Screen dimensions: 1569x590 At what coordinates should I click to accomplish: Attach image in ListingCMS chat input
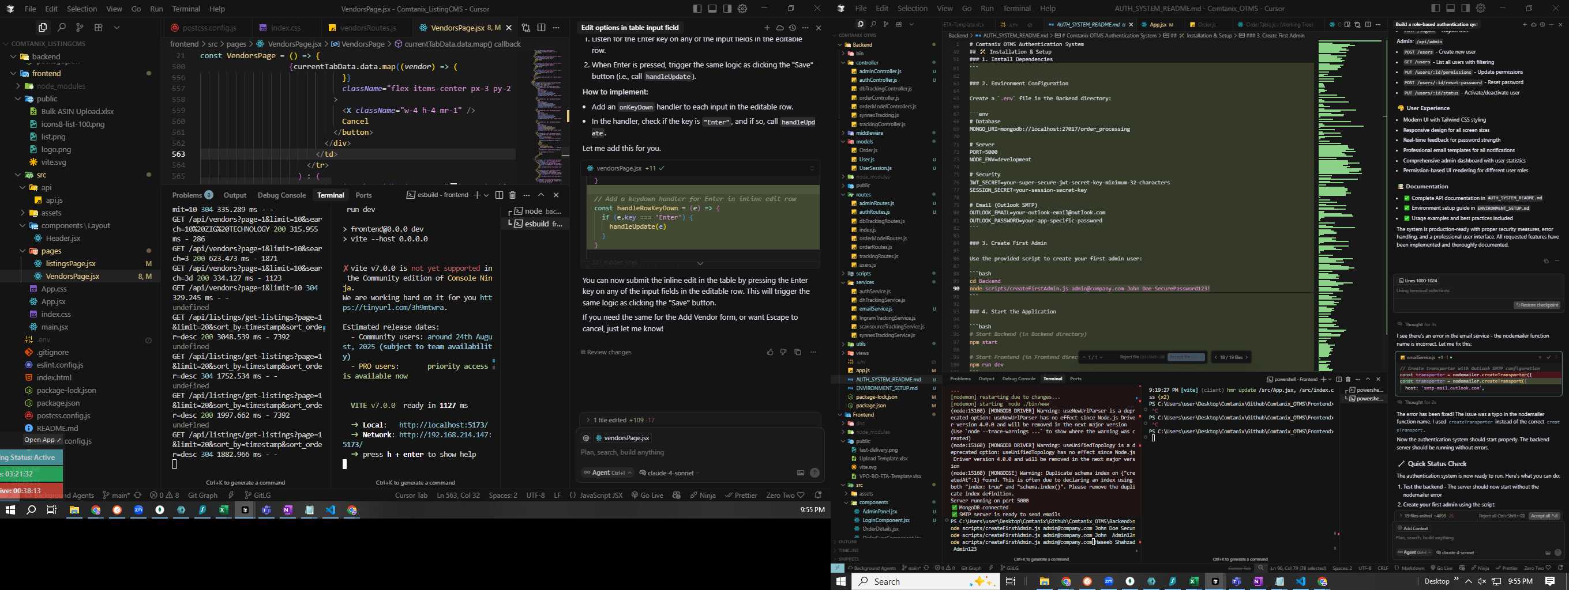(x=800, y=472)
